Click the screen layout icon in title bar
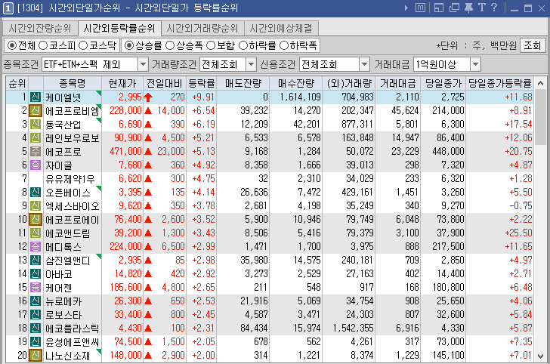Viewport: 550px width, 364px height. coord(438,8)
